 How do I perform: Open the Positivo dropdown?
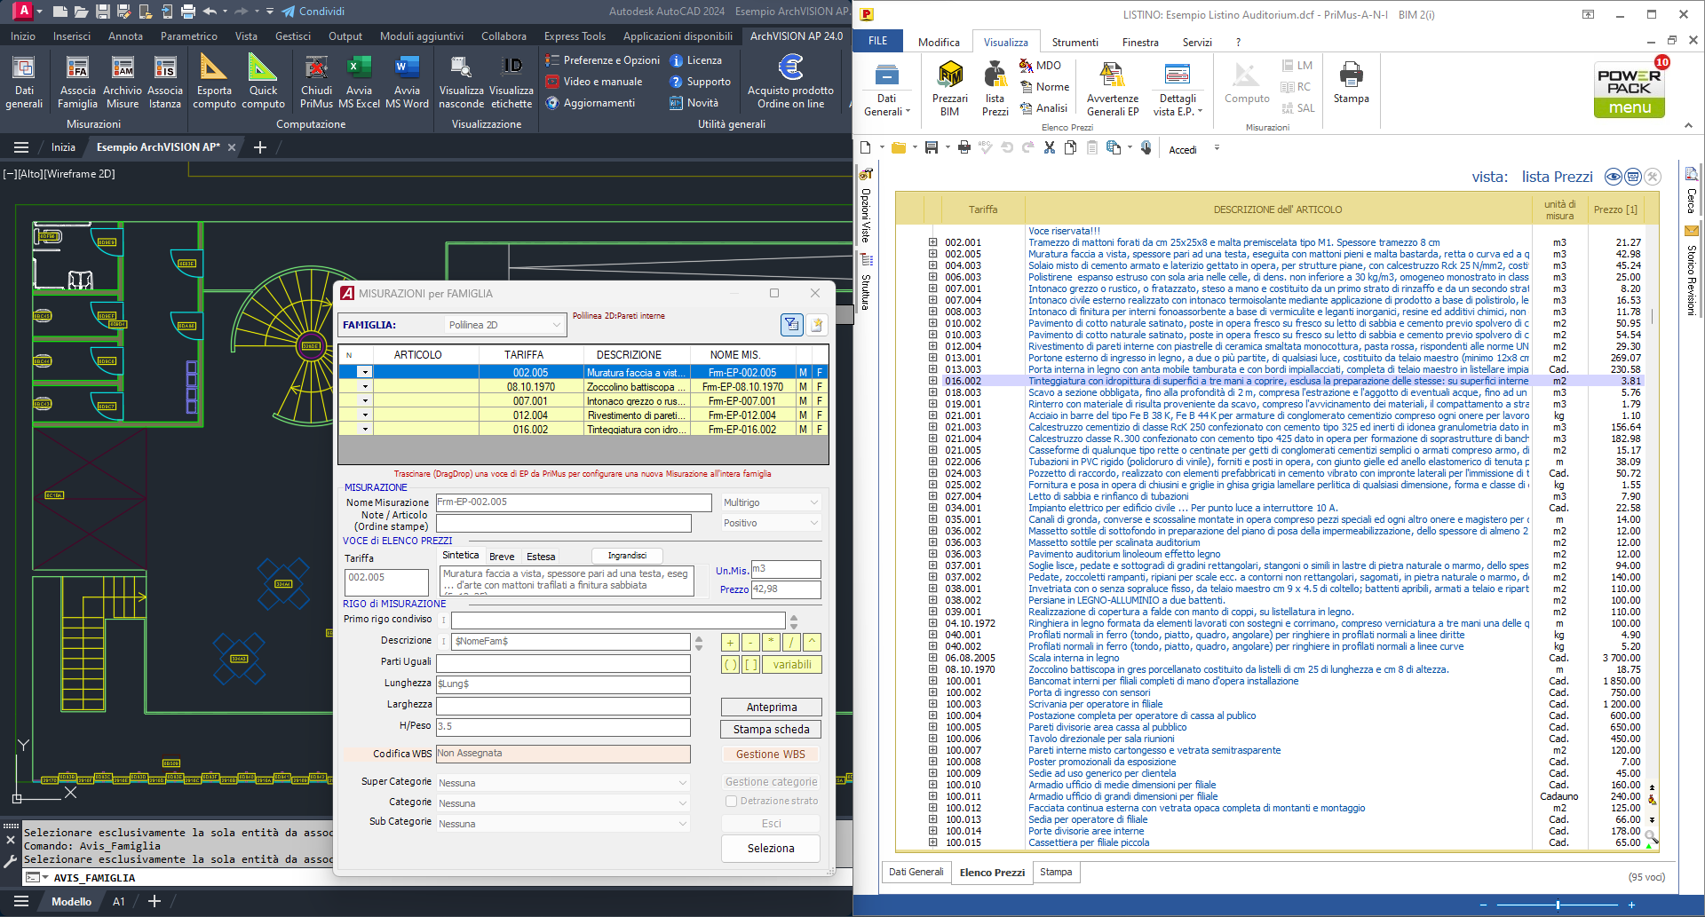pyautogui.click(x=771, y=523)
